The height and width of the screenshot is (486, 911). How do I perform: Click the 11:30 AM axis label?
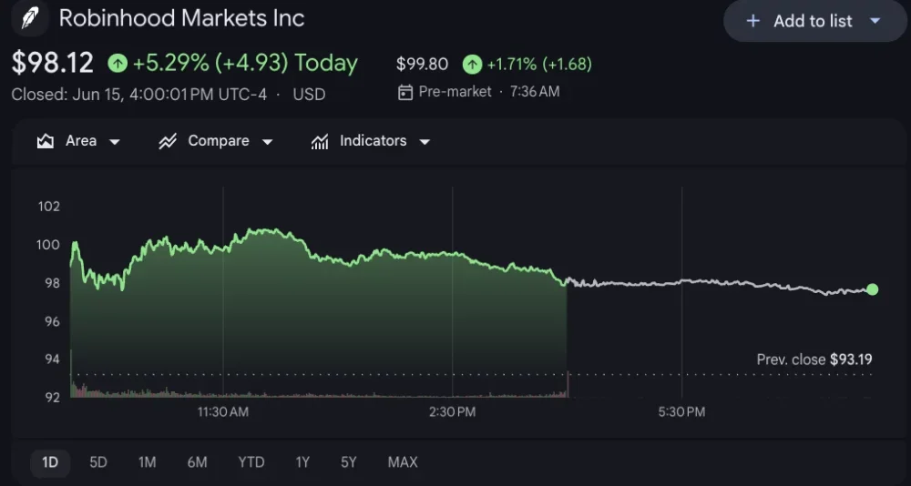[223, 412]
